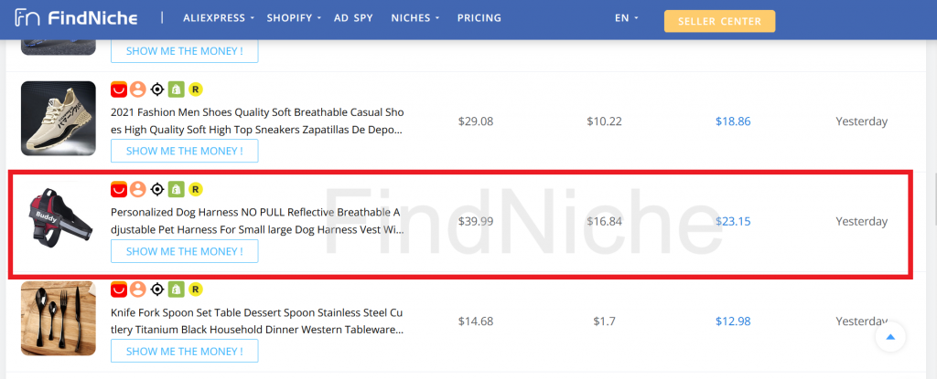The width and height of the screenshot is (937, 379).
Task: Click the SELLER CENTER button
Action: point(719,21)
